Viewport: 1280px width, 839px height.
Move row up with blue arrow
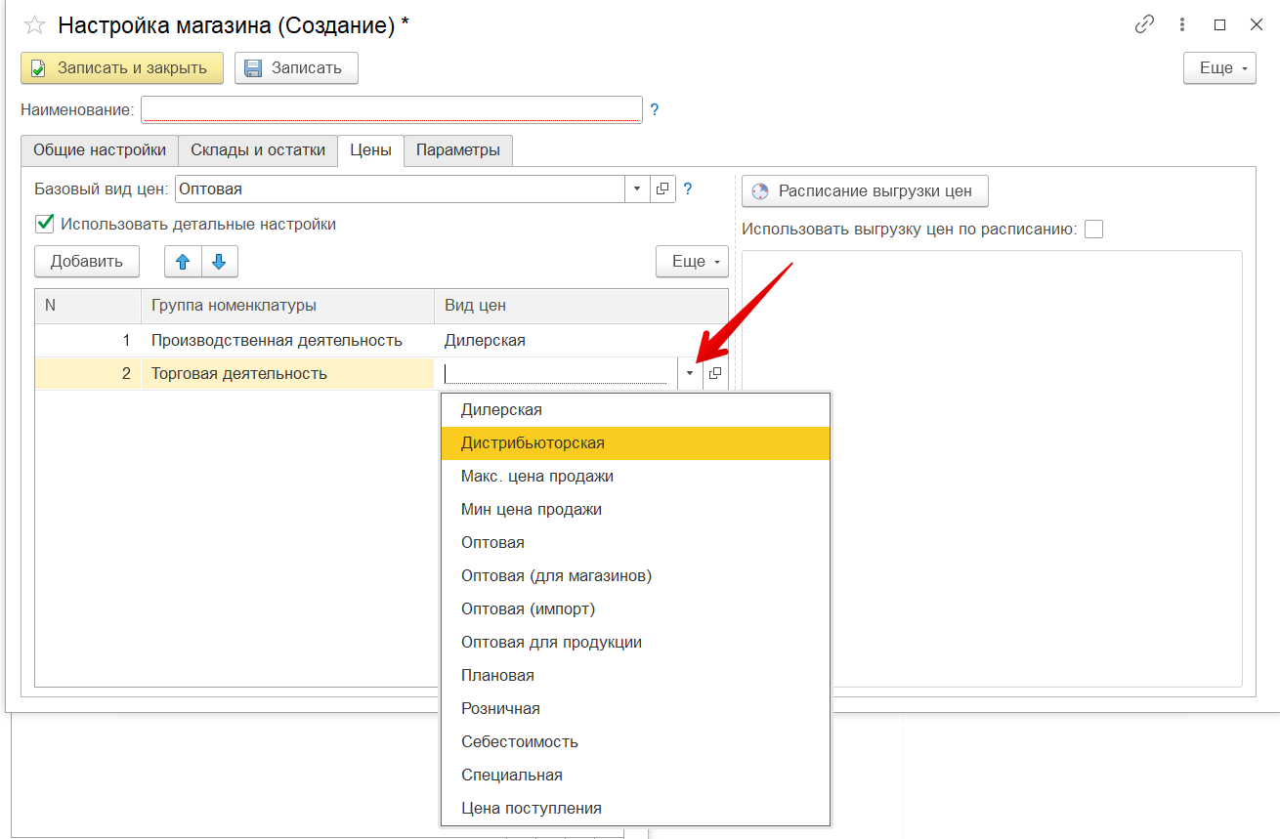pyautogui.click(x=183, y=262)
